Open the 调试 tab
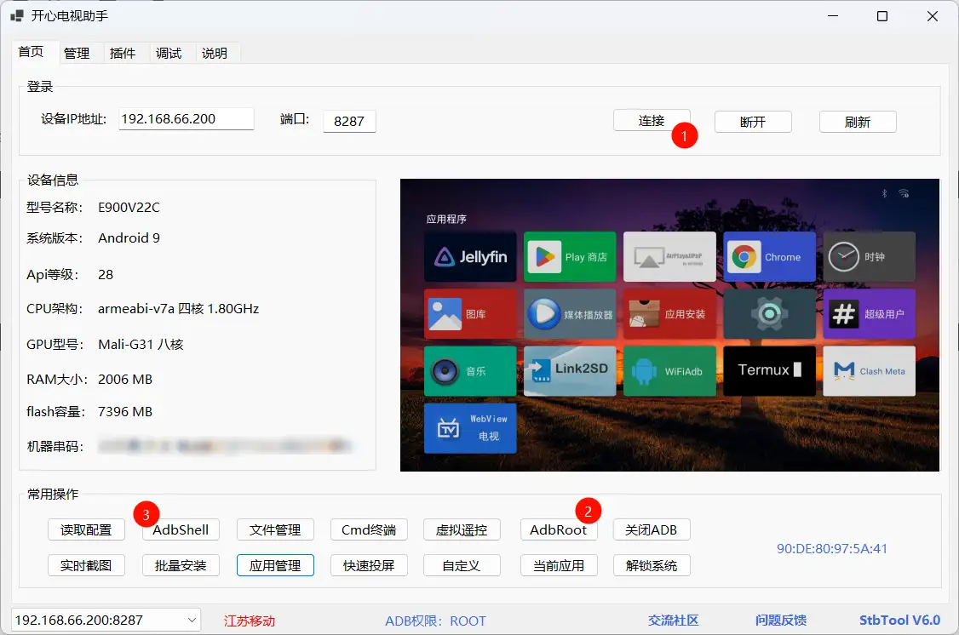The width and height of the screenshot is (959, 635). pyautogui.click(x=169, y=53)
